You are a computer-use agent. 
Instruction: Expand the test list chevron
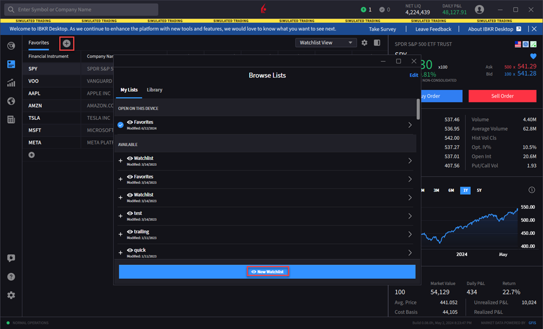click(410, 216)
